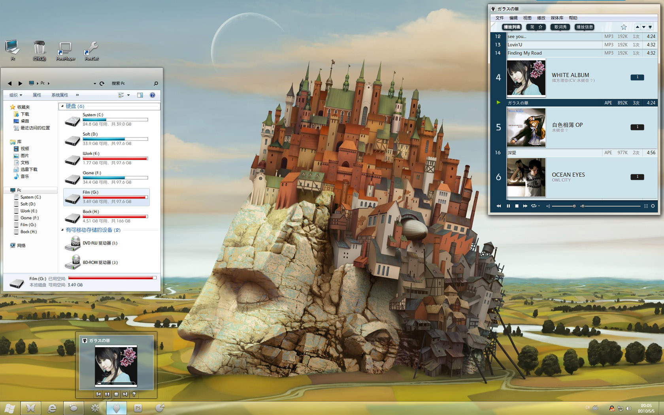Open Photoshop from the taskbar
This screenshot has height=415, width=664.
tap(138, 408)
